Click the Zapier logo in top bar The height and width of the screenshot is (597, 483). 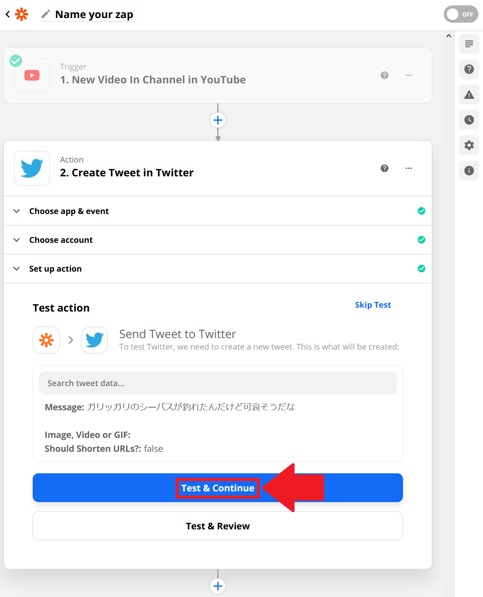pos(21,14)
